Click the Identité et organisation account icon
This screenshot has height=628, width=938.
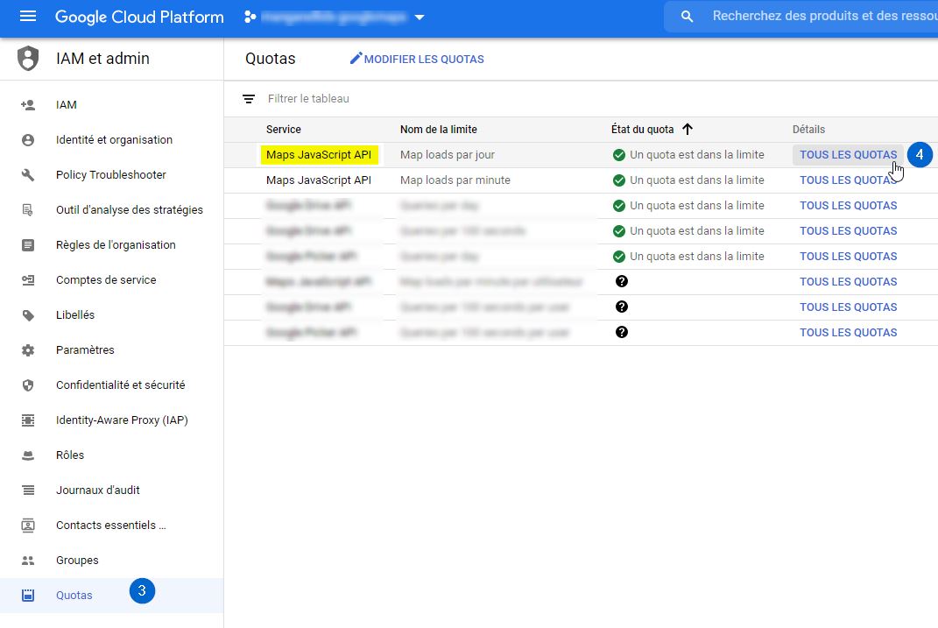[28, 140]
